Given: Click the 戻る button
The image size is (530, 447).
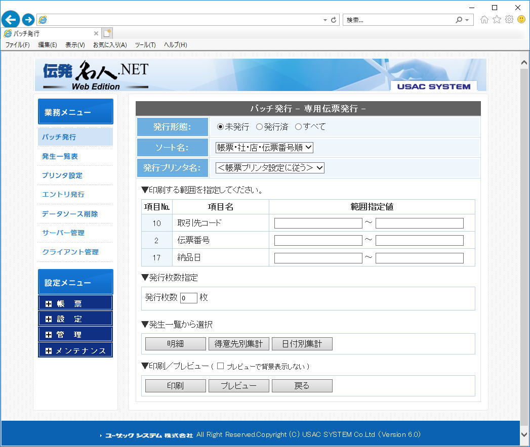Looking at the screenshot, I should coord(302,386).
